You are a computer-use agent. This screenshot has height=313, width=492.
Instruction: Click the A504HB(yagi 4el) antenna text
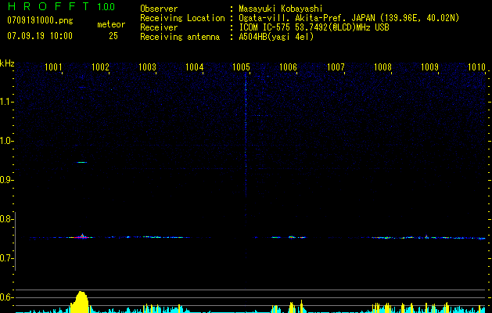[276, 37]
